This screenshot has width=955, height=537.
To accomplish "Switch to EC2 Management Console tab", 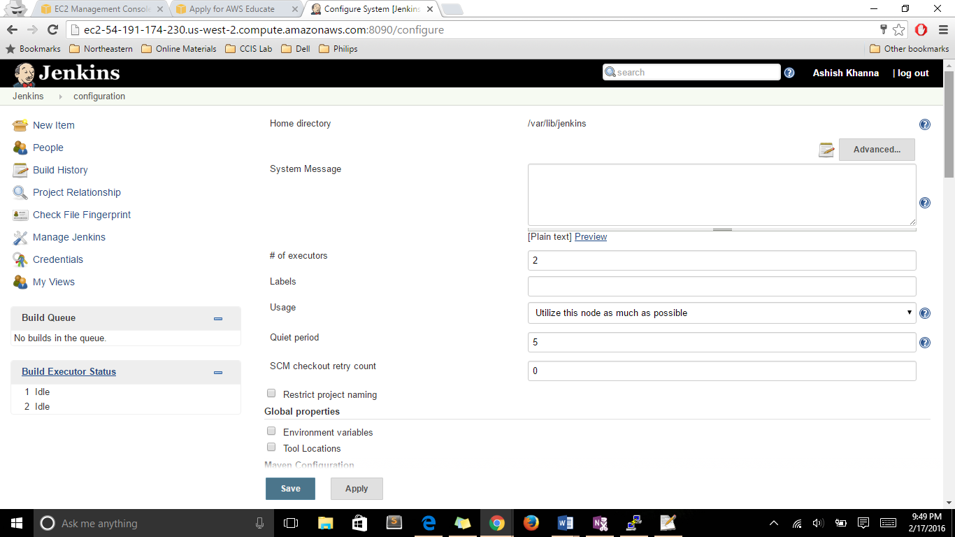I will pos(101,9).
